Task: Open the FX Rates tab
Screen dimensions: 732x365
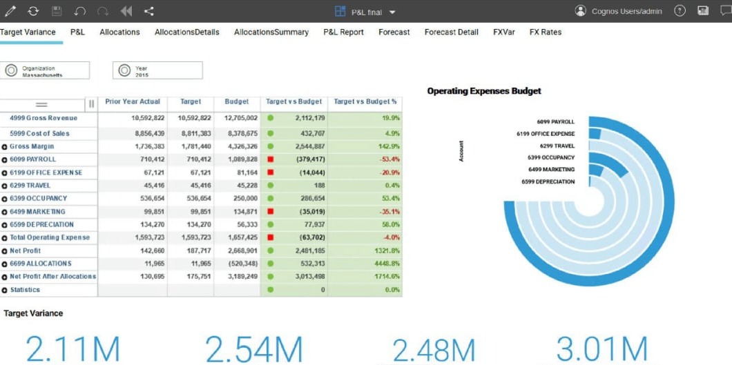Action: pos(545,32)
